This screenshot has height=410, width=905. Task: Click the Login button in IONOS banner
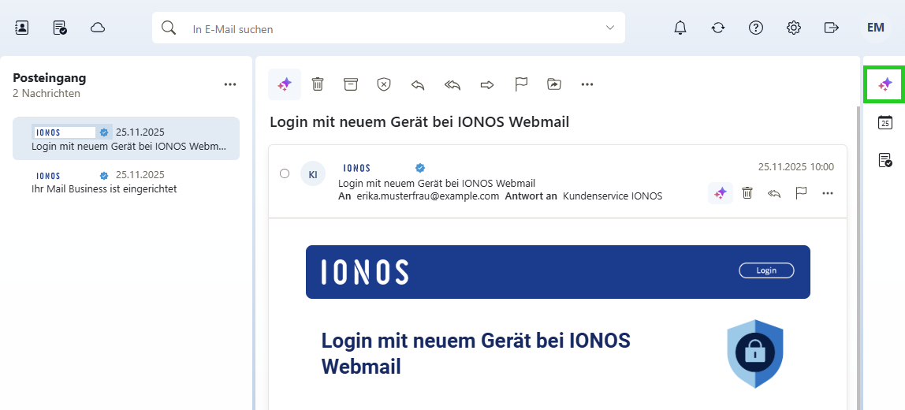[x=766, y=270]
